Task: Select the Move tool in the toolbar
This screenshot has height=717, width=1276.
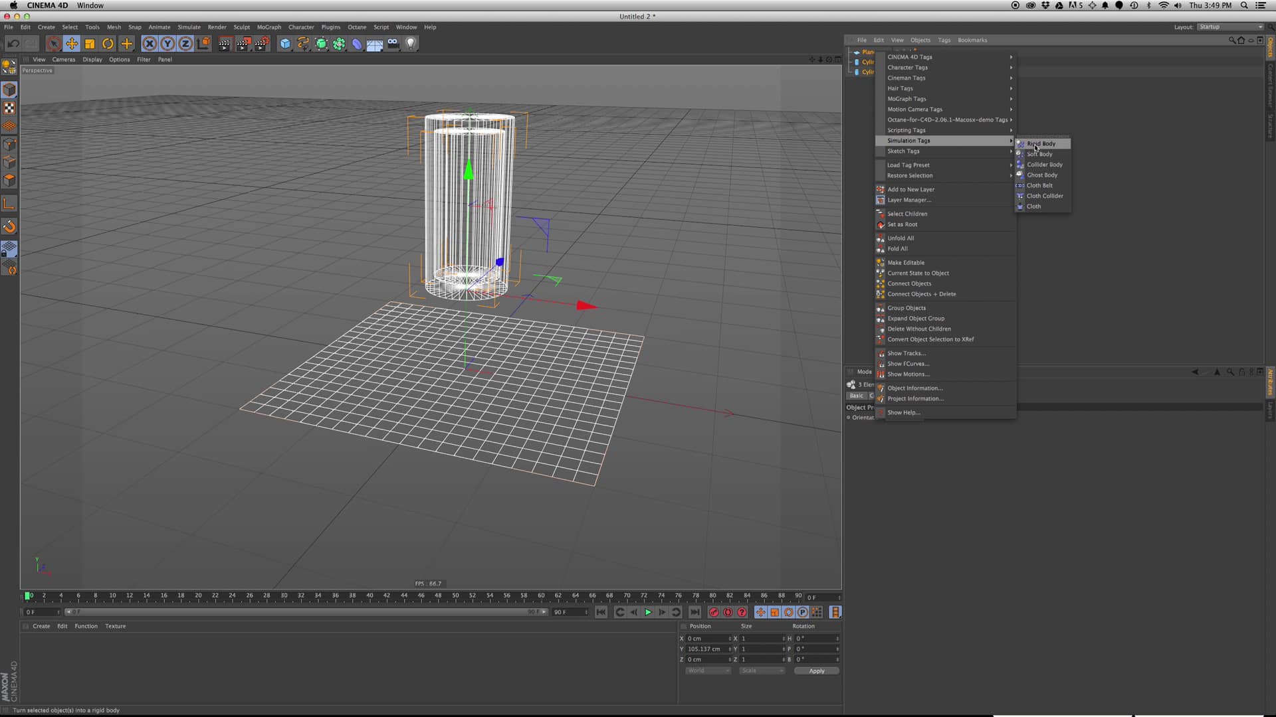Action: (72, 44)
